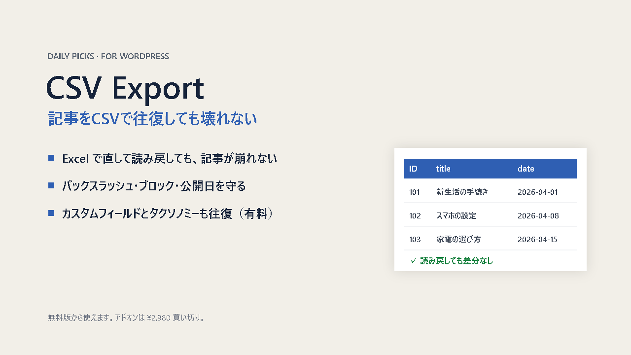Select the bullet text starting with 'Excel で直して'

tap(170, 159)
